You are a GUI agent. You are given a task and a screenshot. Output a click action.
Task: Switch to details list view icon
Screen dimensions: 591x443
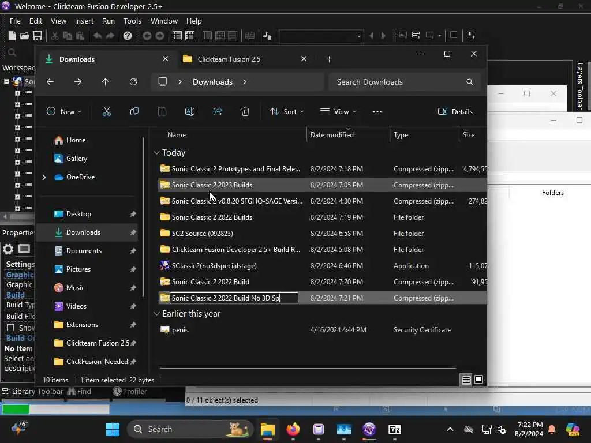point(466,380)
